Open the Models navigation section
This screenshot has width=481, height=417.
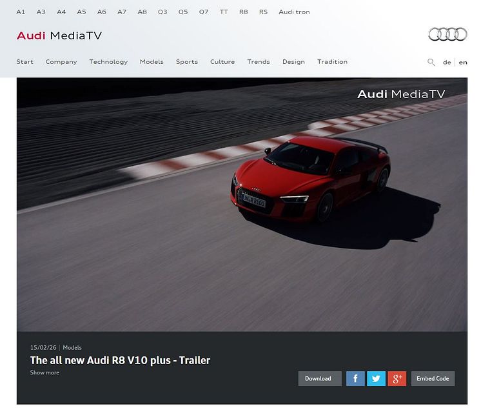click(x=152, y=62)
